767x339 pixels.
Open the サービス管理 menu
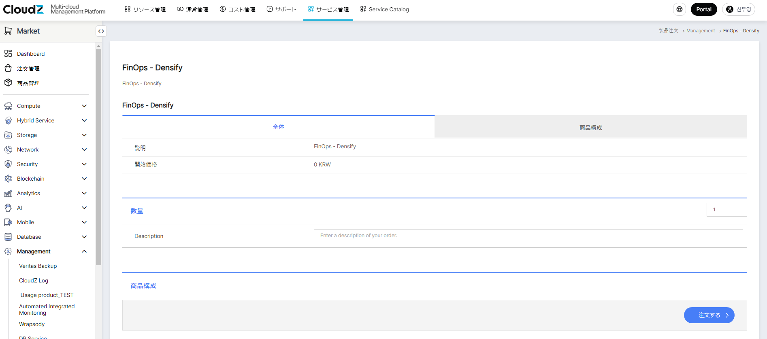[328, 9]
